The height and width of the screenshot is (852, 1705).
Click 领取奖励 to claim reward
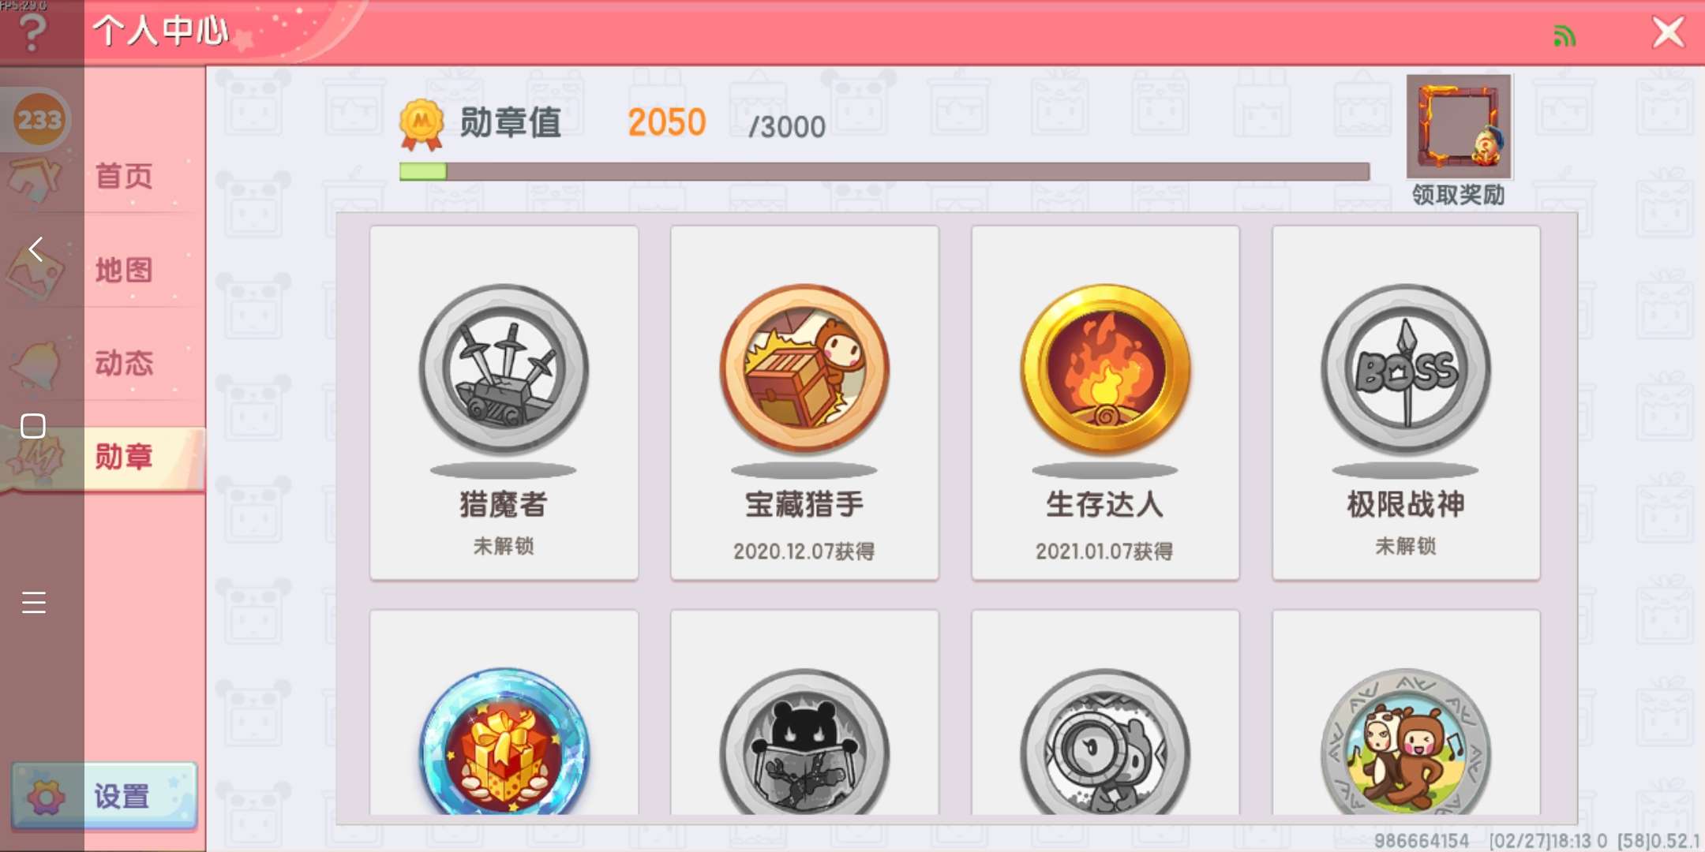pyautogui.click(x=1458, y=195)
